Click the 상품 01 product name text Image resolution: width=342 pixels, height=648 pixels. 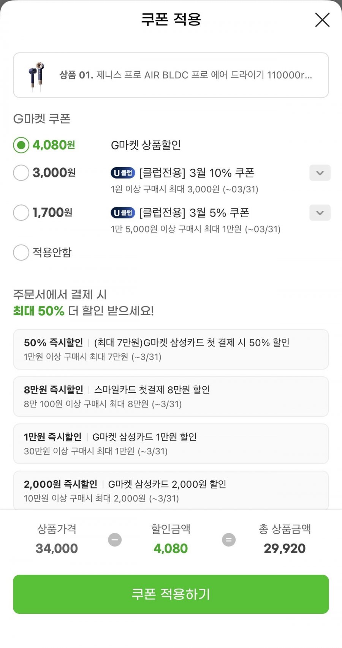click(186, 75)
